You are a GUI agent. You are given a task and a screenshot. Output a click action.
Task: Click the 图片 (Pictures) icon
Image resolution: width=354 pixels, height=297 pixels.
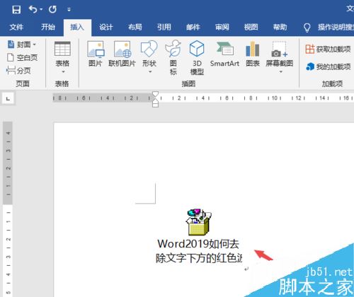(96, 49)
